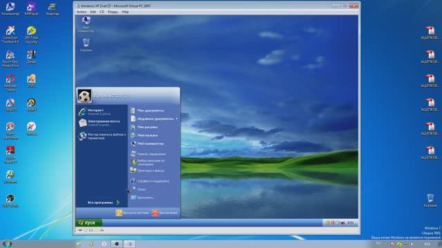Click the red X security icon in XP tray
Viewport: 442px width, 248px height.
click(x=333, y=223)
